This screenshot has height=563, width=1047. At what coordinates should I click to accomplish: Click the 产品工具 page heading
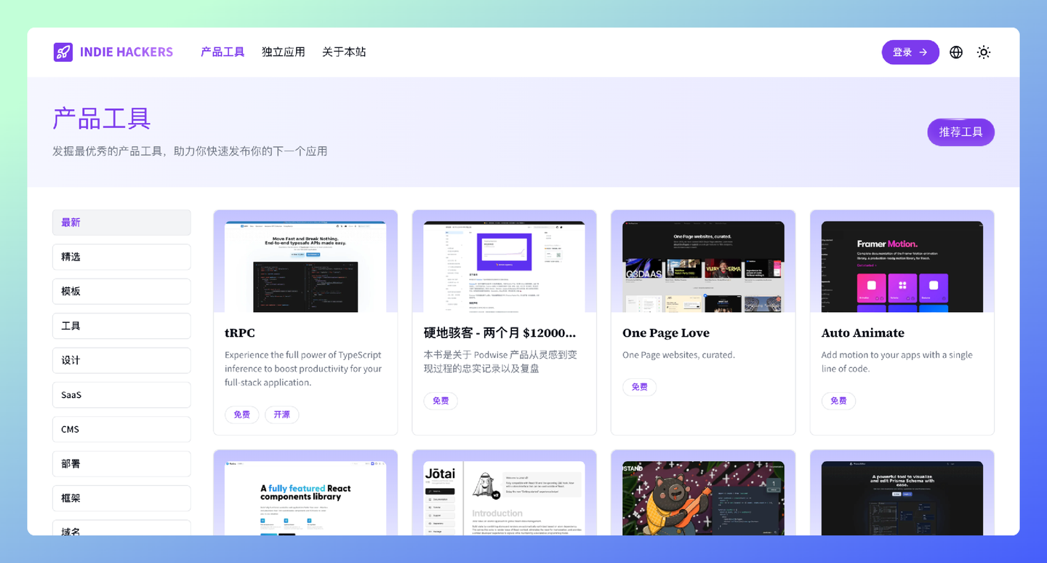click(x=102, y=119)
